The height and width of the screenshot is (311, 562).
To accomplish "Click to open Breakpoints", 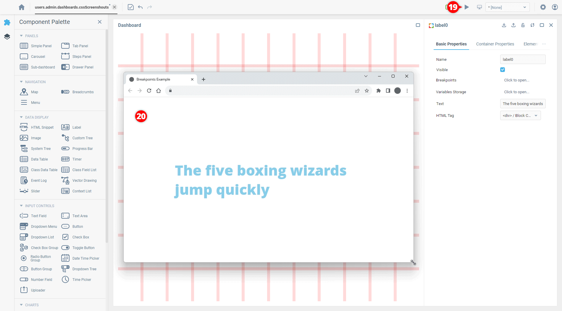I will coord(516,80).
